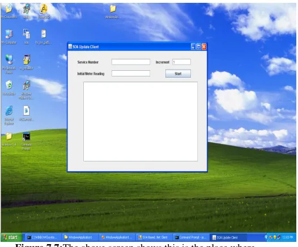Click the blue arrow tray expand icon

[266, 237]
